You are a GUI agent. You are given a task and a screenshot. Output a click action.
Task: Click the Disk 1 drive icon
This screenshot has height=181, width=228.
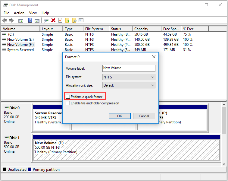pos(7,137)
